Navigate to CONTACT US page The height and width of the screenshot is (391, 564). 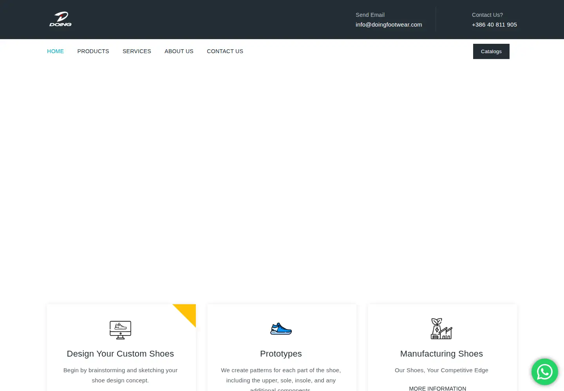[x=225, y=51]
